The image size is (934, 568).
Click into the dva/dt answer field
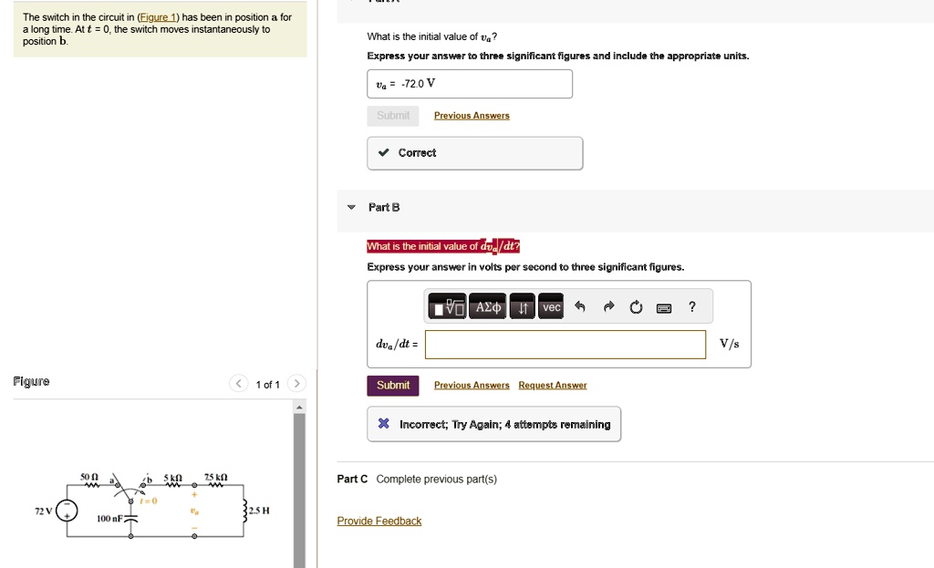tap(566, 345)
